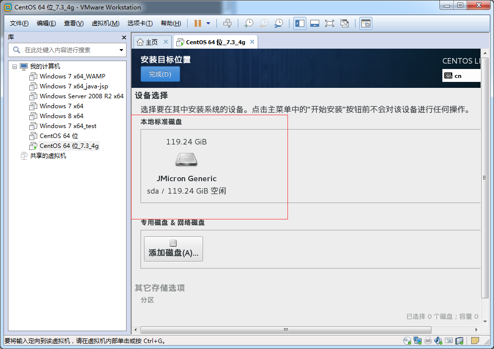This screenshot has height=349, width=494.
Task: Enter full screen mode icon
Action: click(330, 23)
